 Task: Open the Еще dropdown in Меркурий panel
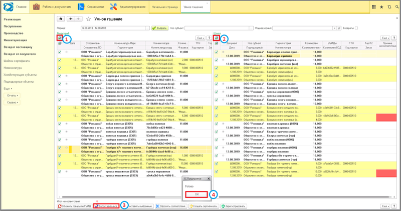point(200,38)
